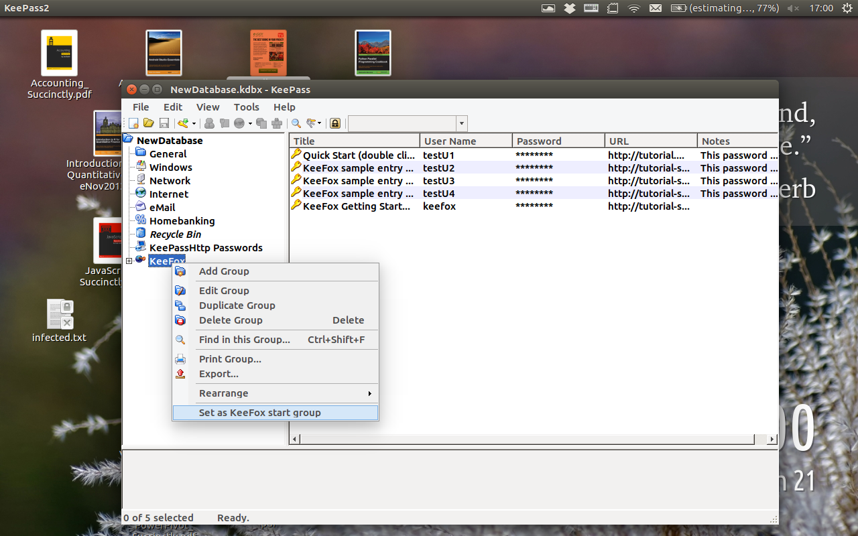This screenshot has width=858, height=536.
Task: Open the Add Entry dropdown arrow
Action: click(194, 123)
